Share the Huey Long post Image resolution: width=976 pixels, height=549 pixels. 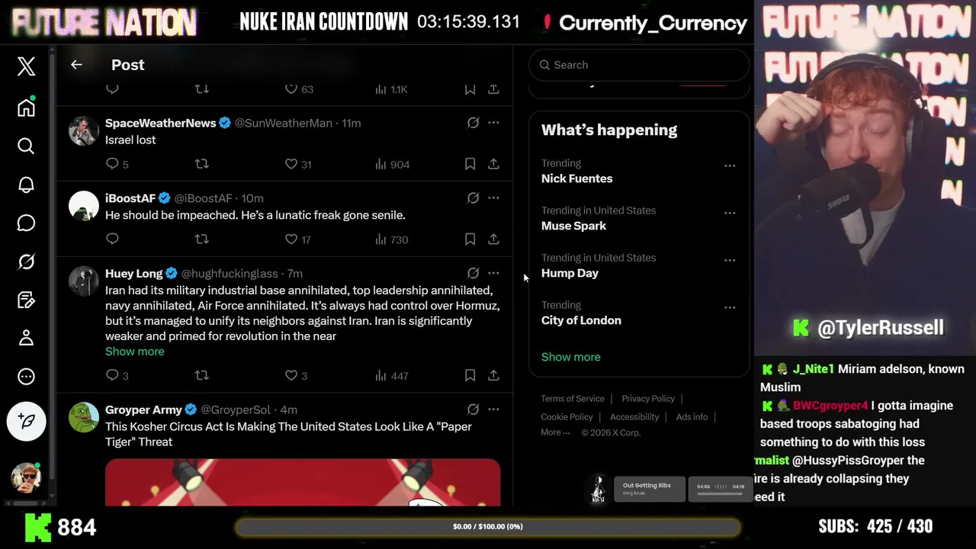point(493,375)
